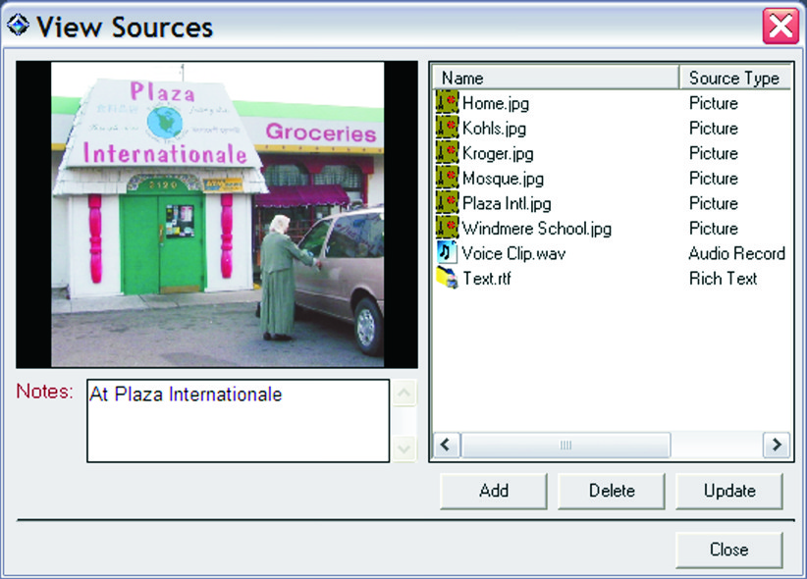This screenshot has width=807, height=579.
Task: Sort the list by the Name column header
Action: 555,79
